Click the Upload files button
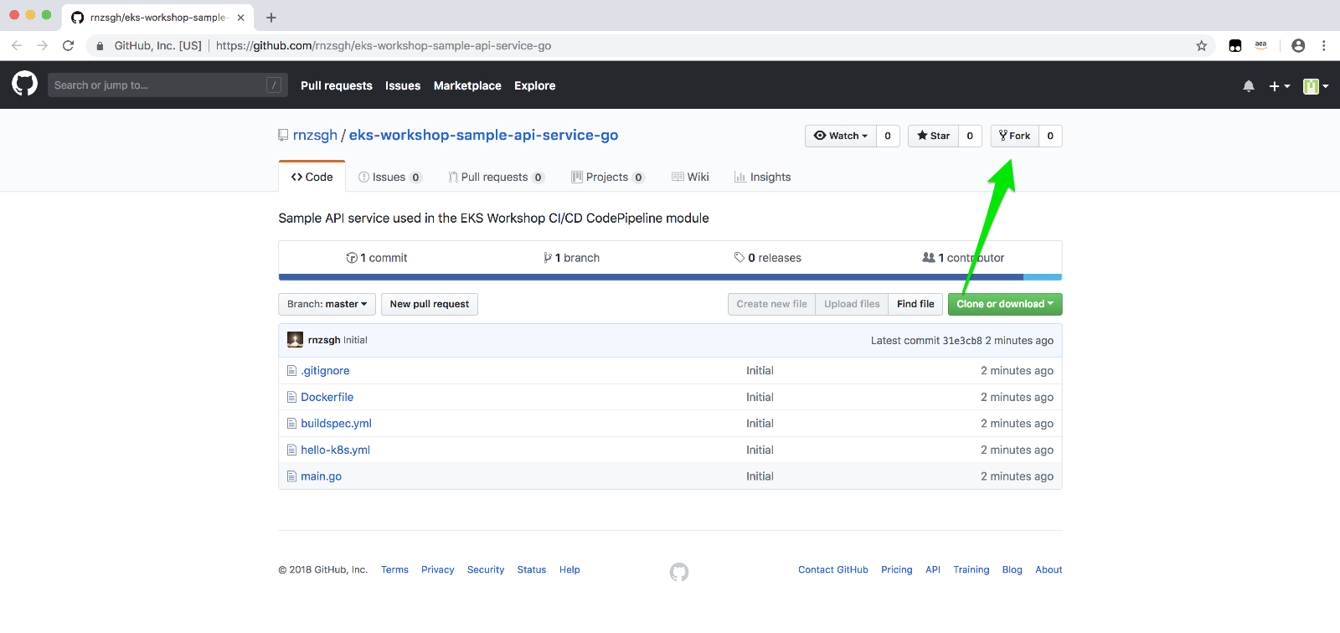This screenshot has height=633, width=1340. pyautogui.click(x=852, y=304)
